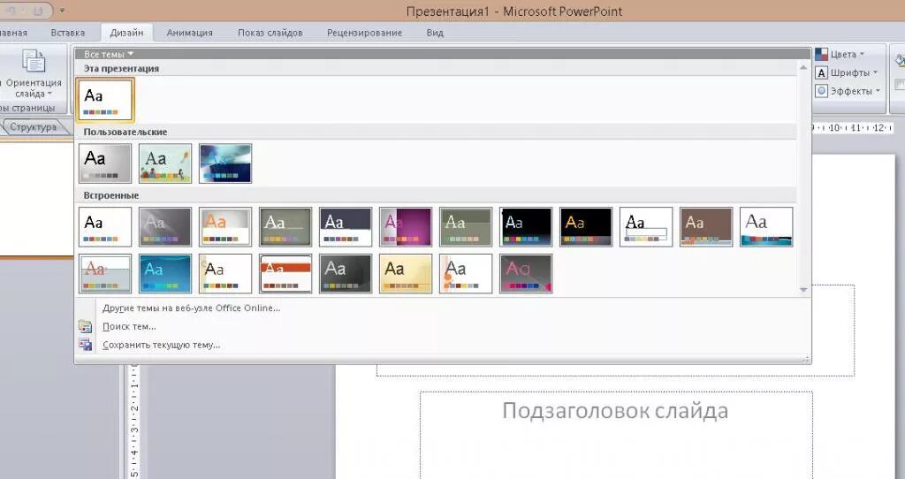This screenshot has height=479, width=905.
Task: Click the Browse for Themes folder icon
Action: pyautogui.click(x=85, y=327)
